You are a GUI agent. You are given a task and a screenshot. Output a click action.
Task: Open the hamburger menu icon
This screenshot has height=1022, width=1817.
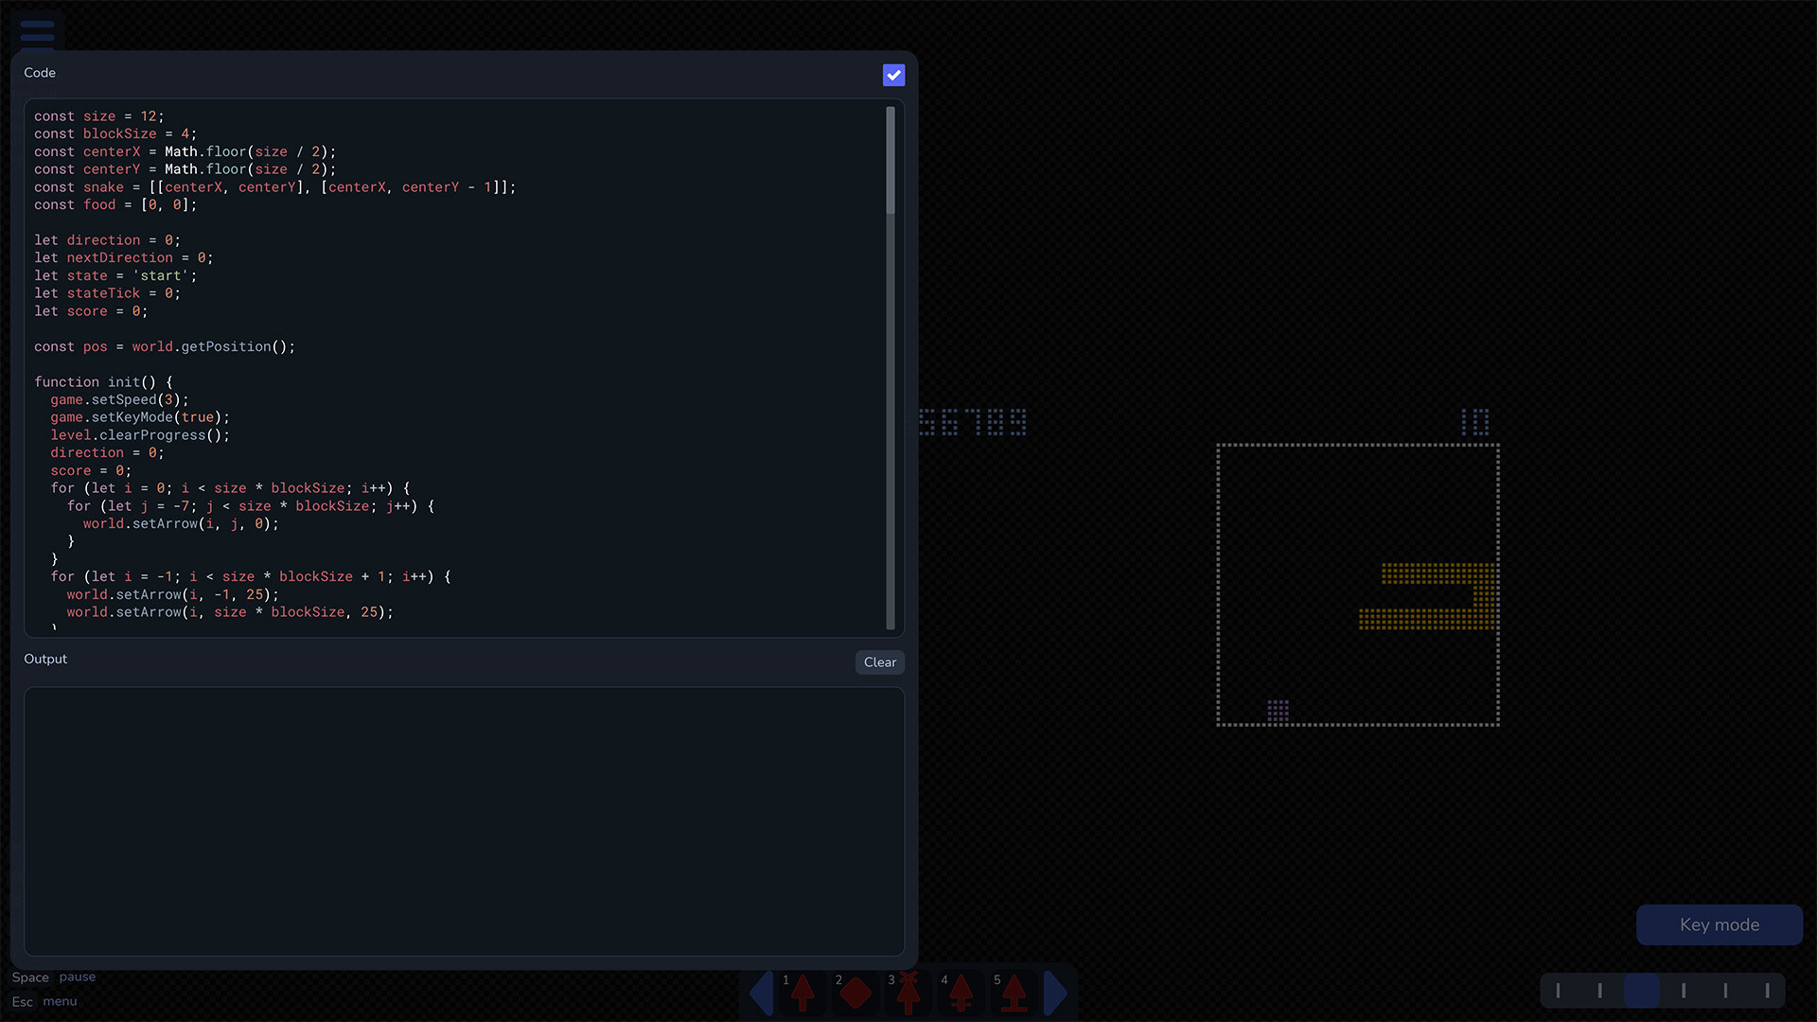(37, 31)
